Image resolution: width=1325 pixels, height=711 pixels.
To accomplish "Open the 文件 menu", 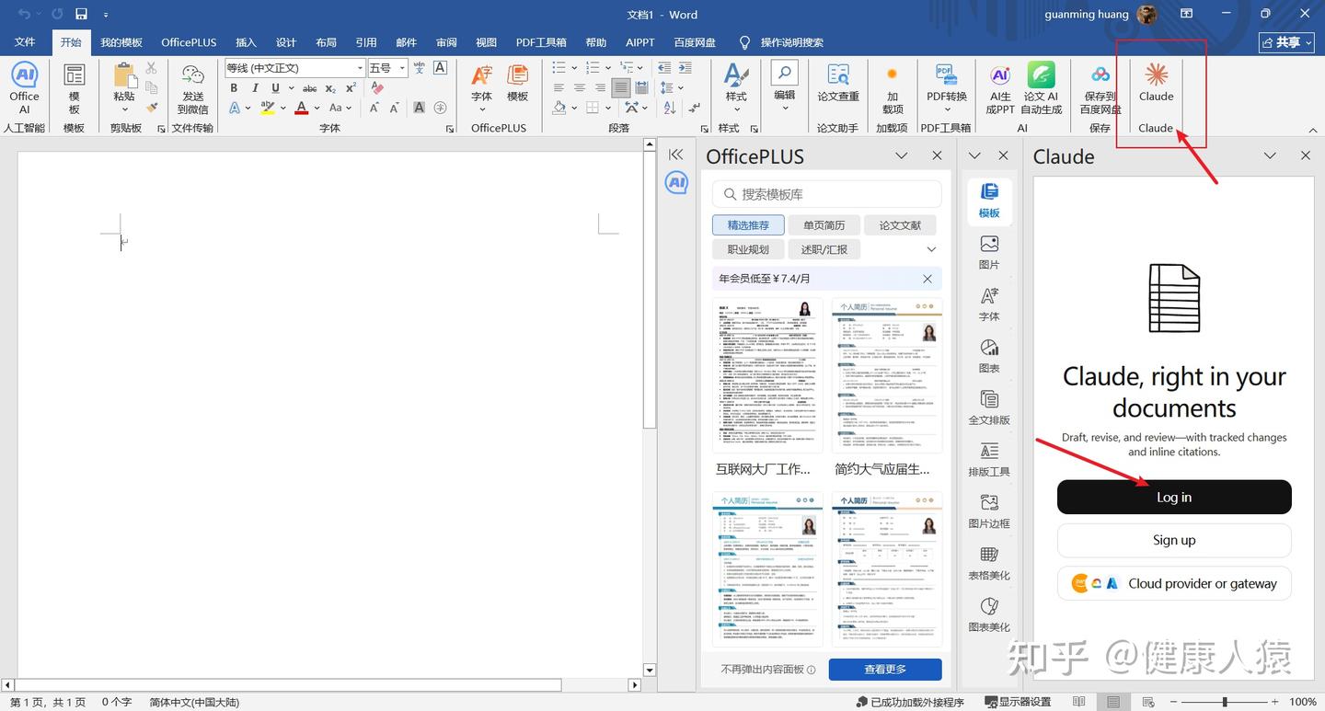I will [25, 42].
